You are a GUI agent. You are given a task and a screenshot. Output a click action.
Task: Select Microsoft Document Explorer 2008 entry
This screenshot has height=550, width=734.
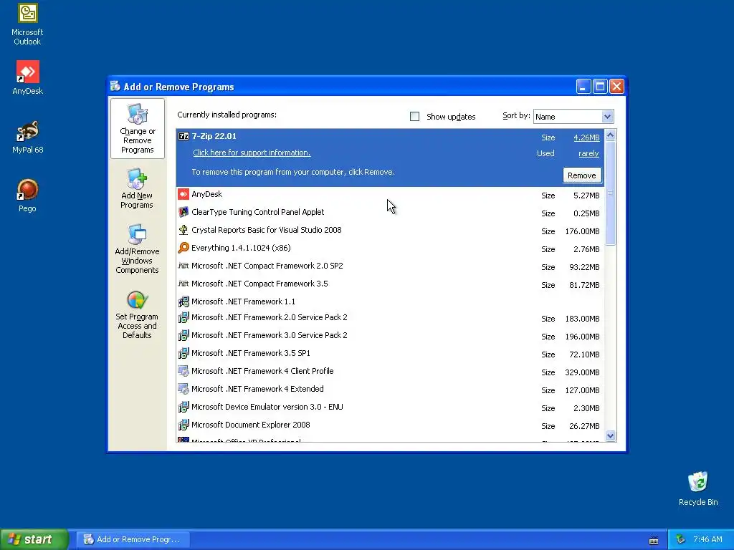pos(251,425)
